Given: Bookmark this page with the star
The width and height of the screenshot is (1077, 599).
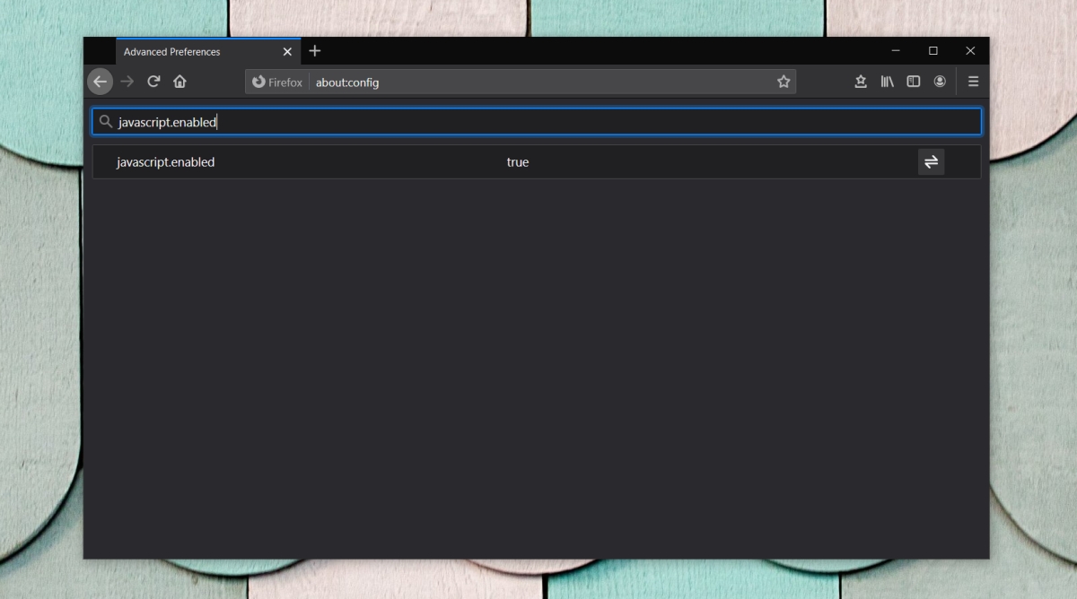Looking at the screenshot, I should (784, 82).
